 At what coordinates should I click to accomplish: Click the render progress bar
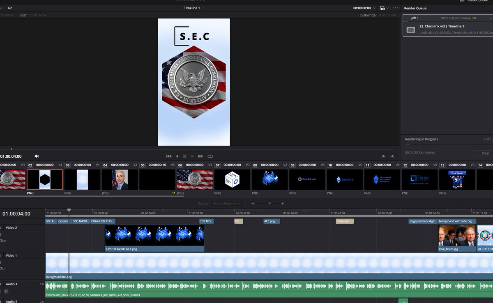(449, 145)
